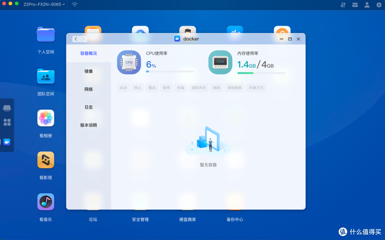385x240 pixels.
Task: Minimize the docker window
Action: click(282, 39)
